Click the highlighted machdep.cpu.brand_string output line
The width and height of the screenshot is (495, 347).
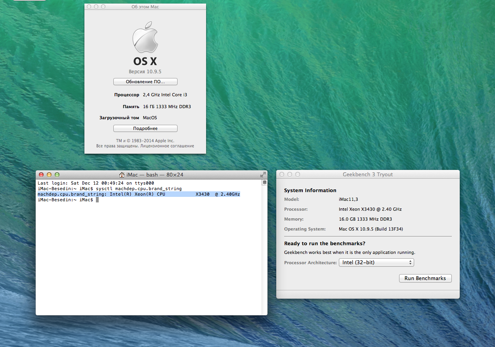coord(139,194)
